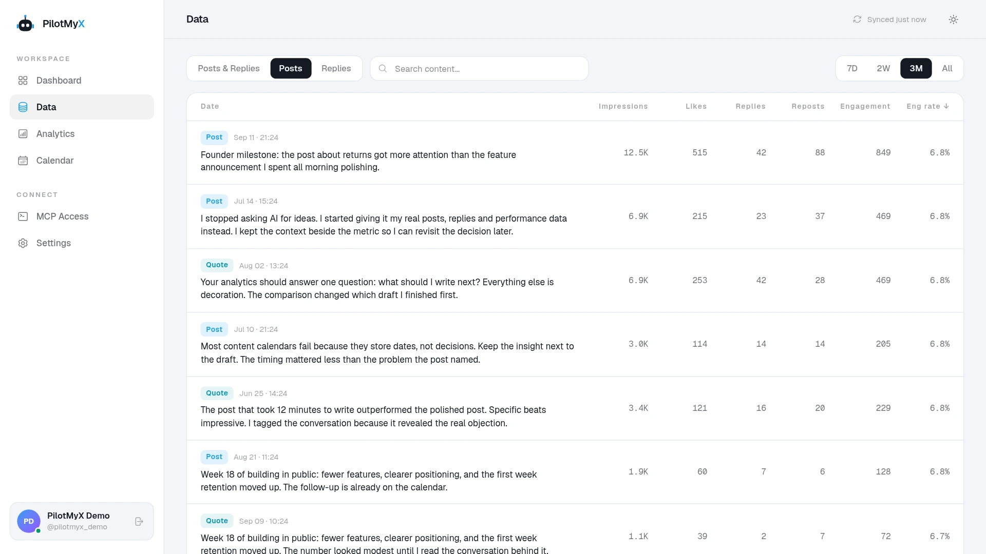
Task: Click the Quote badge dated Jun 25
Action: pyautogui.click(x=217, y=393)
